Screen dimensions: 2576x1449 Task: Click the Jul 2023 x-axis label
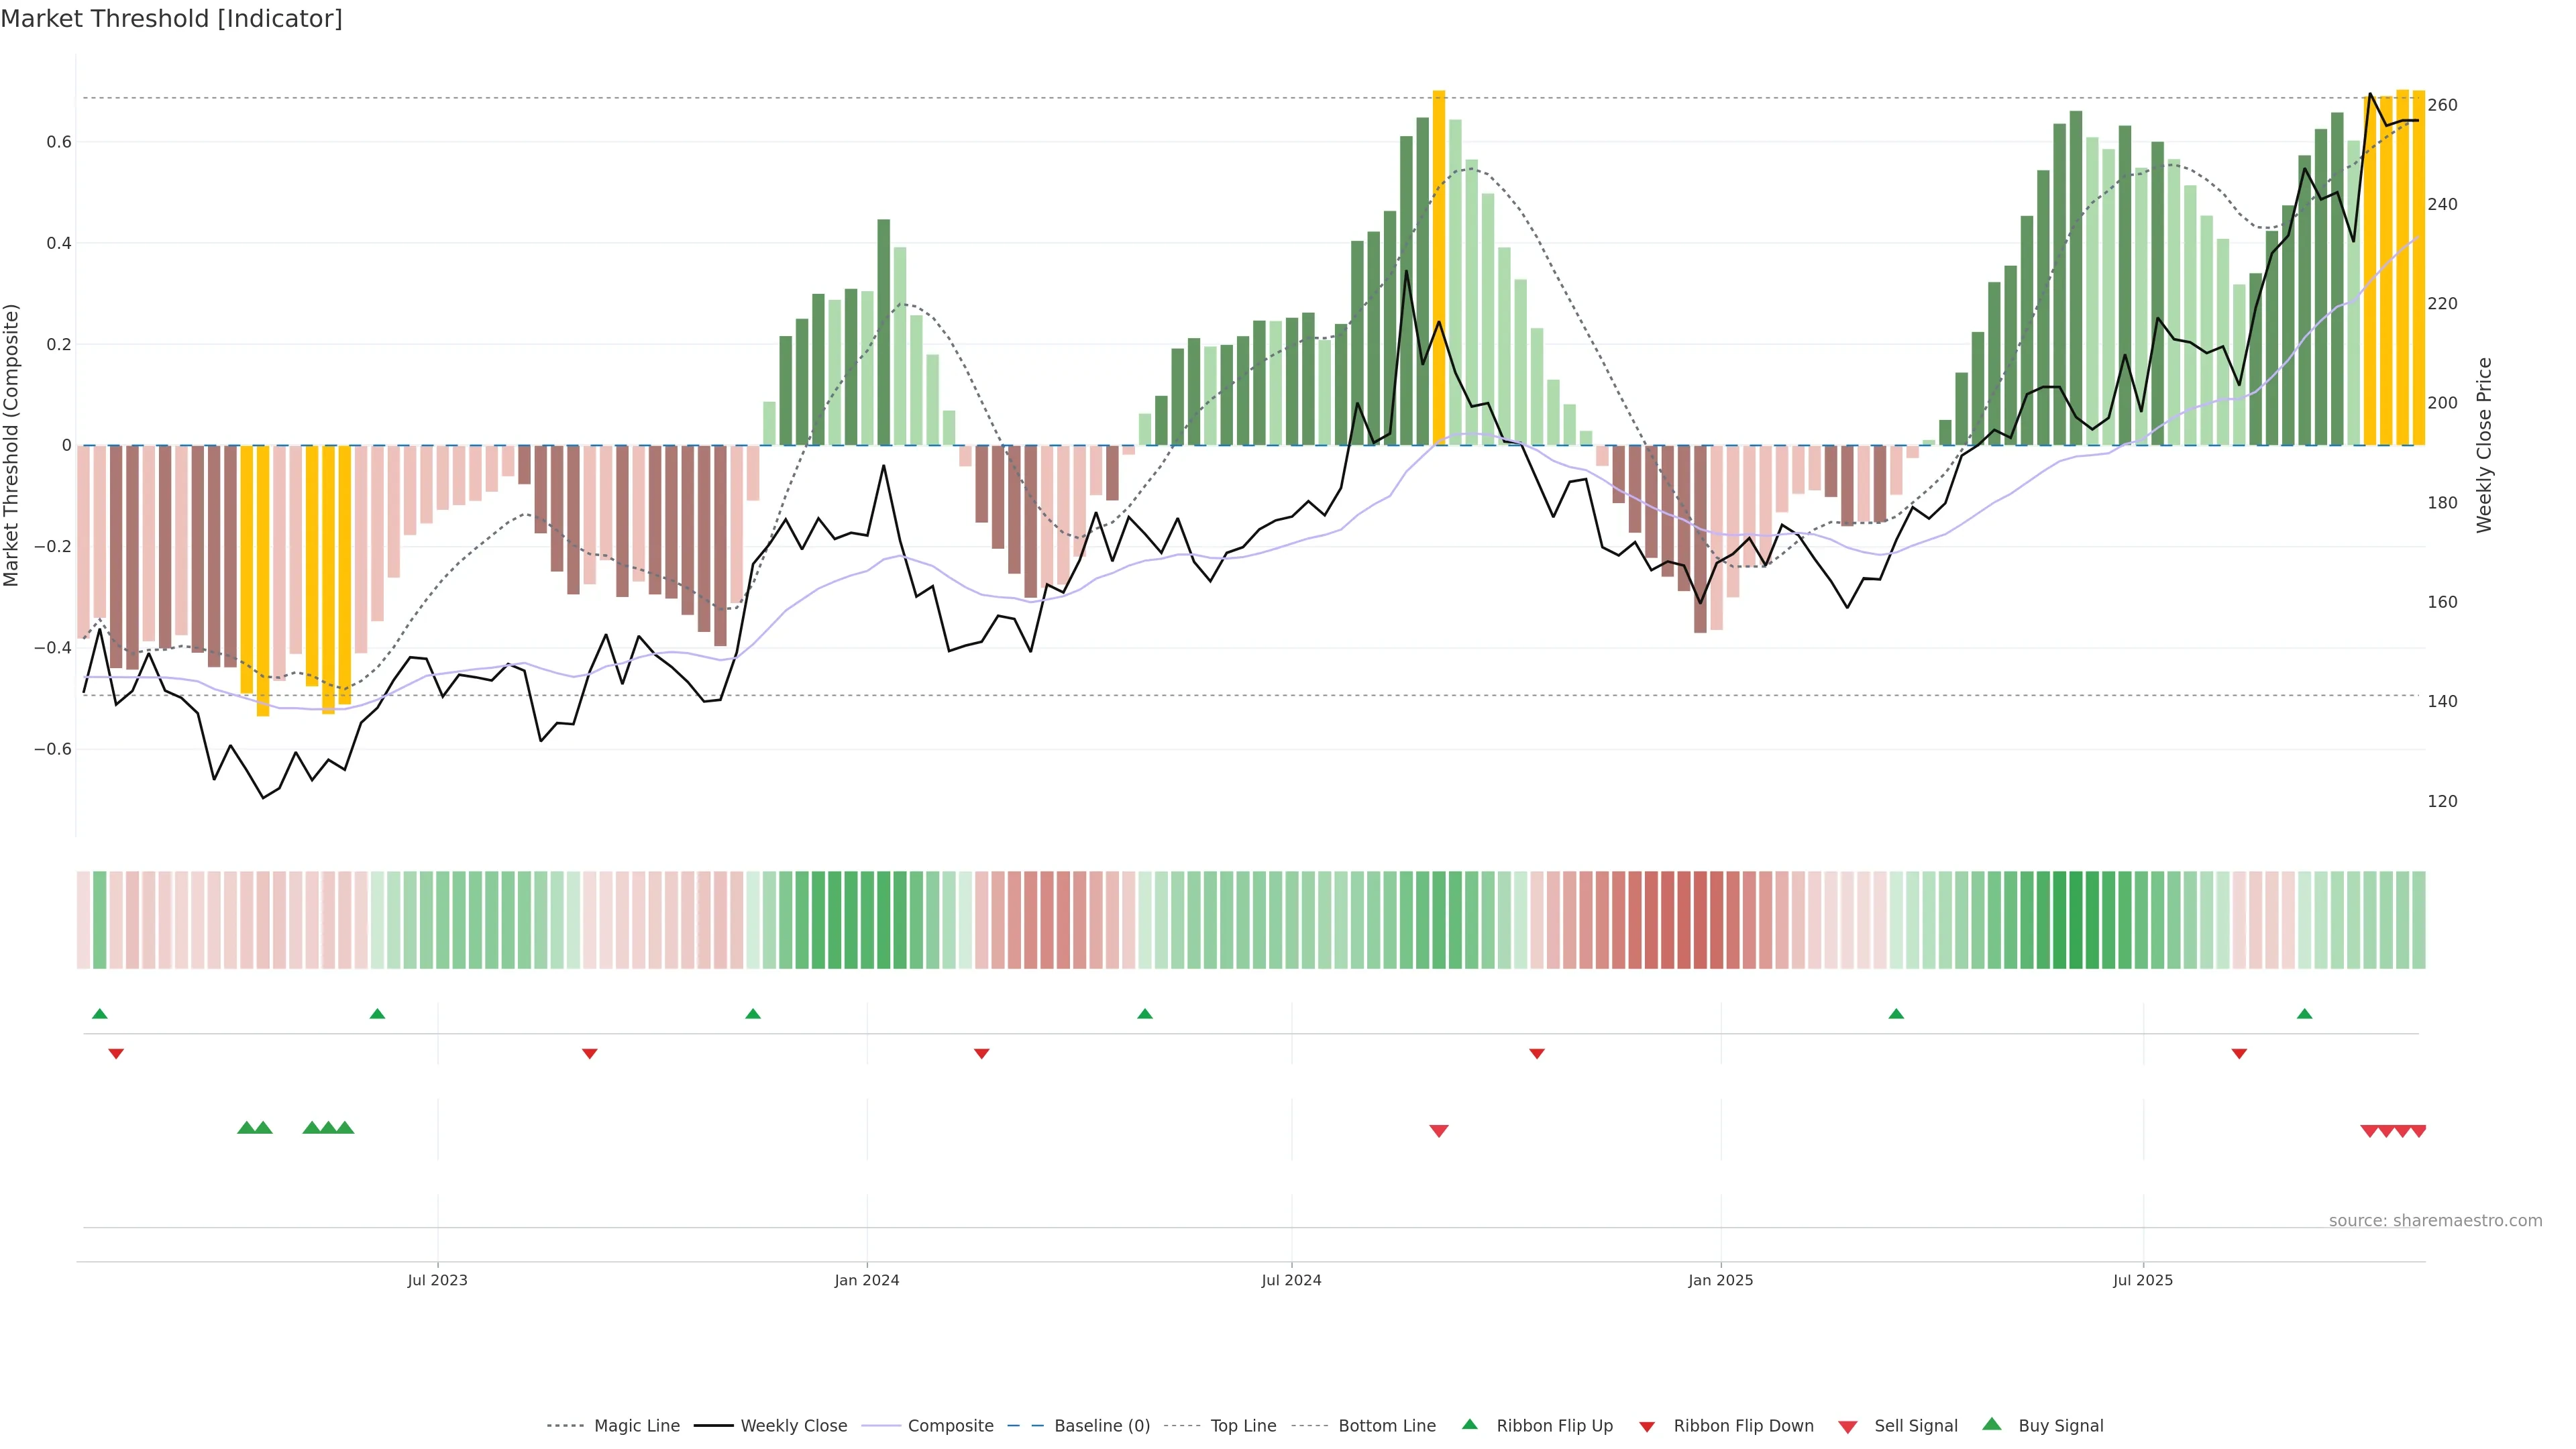[x=437, y=1281]
